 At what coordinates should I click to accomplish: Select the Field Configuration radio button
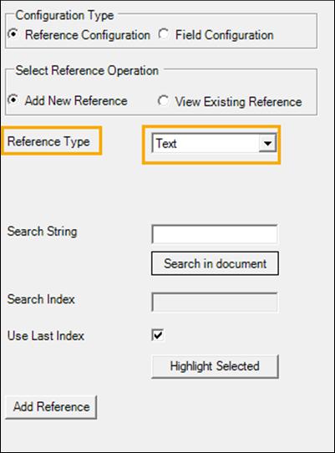pos(164,34)
